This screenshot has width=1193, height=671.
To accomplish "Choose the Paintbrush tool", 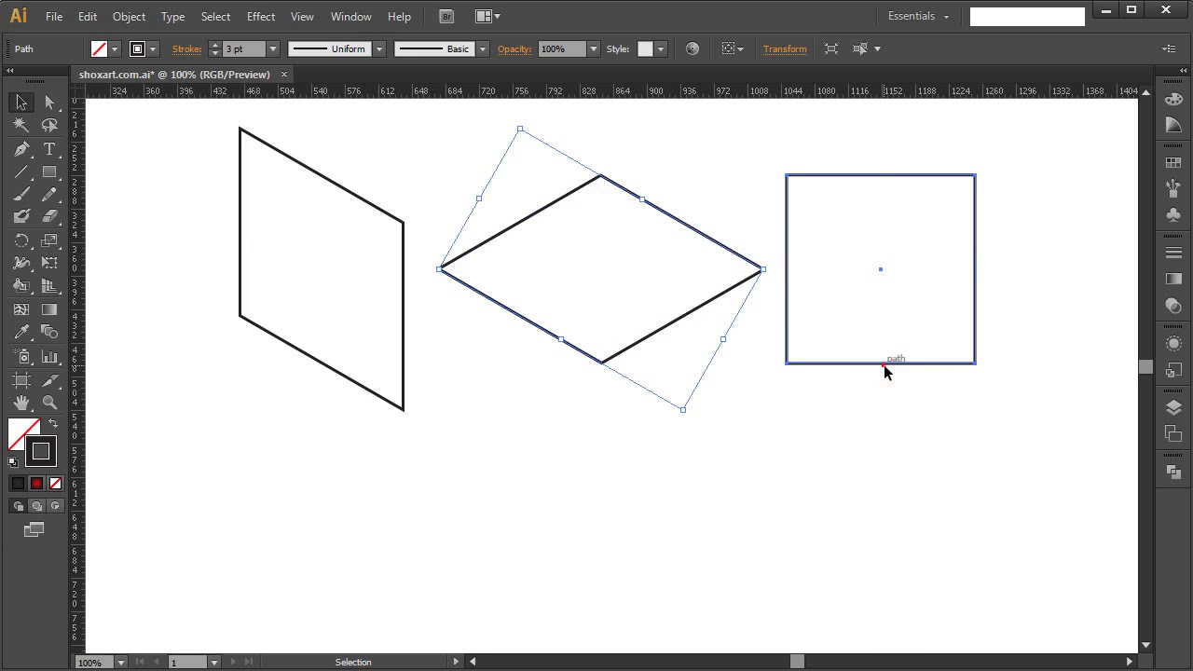I will [x=21, y=194].
